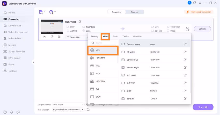Open the File Location dropdown

coord(68,110)
